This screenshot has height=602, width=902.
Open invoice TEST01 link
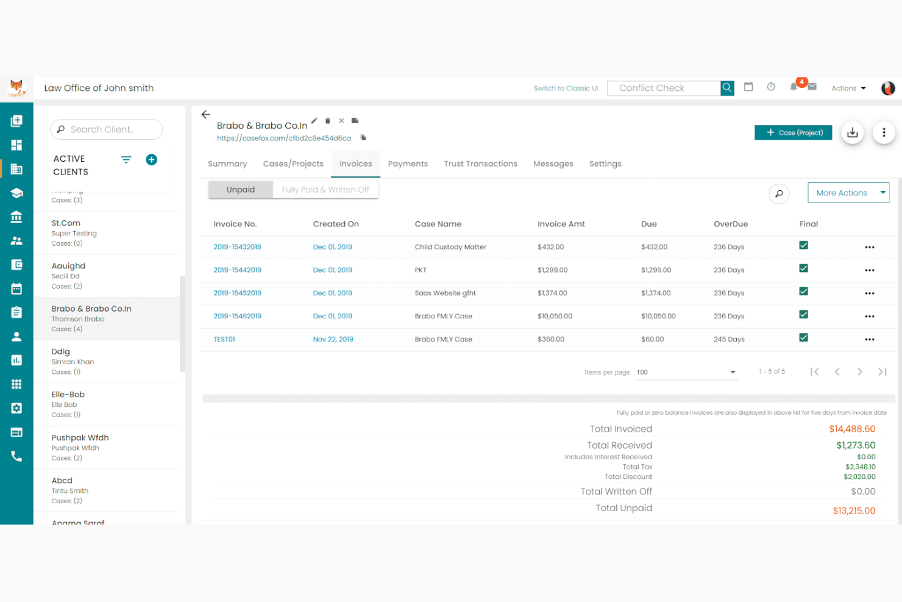[x=224, y=339]
